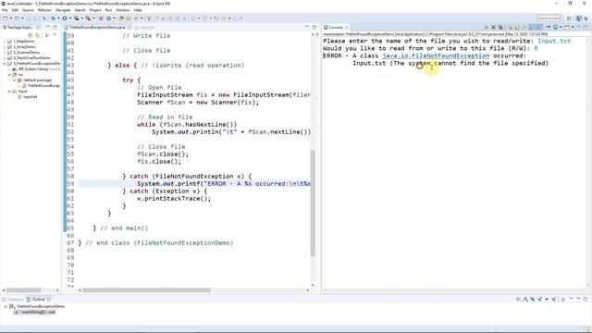Open the Run icon dropdown arrow
The height and width of the screenshot is (333, 592).
(70, 18)
